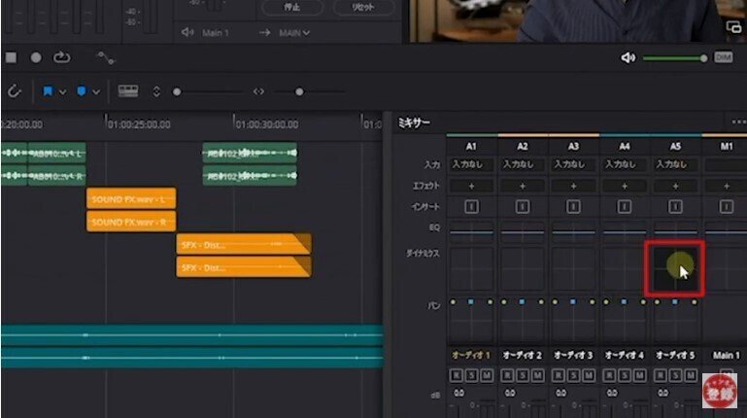The image size is (747, 418).
Task: Open the A1 入力なし input dropdown
Action: click(471, 164)
